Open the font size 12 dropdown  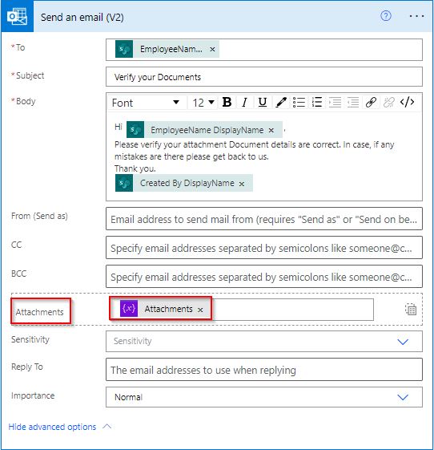click(203, 103)
